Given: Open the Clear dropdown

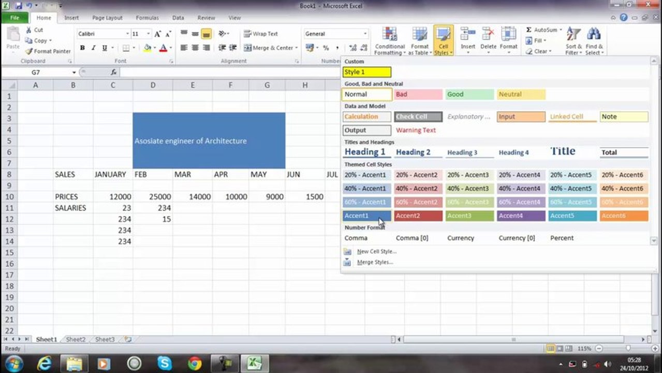Looking at the screenshot, I should tap(538, 51).
